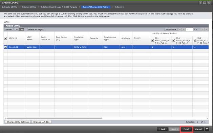Expand the Filter panel
The height and width of the screenshot is (133, 213).
click(8, 29)
